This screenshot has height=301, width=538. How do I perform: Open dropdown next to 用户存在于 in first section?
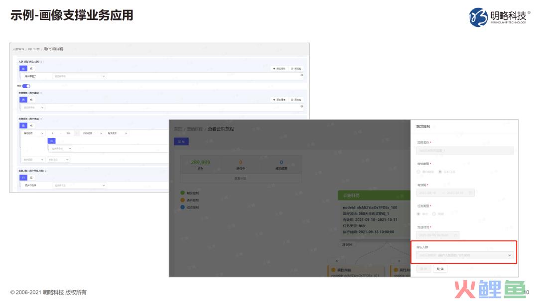click(79, 76)
